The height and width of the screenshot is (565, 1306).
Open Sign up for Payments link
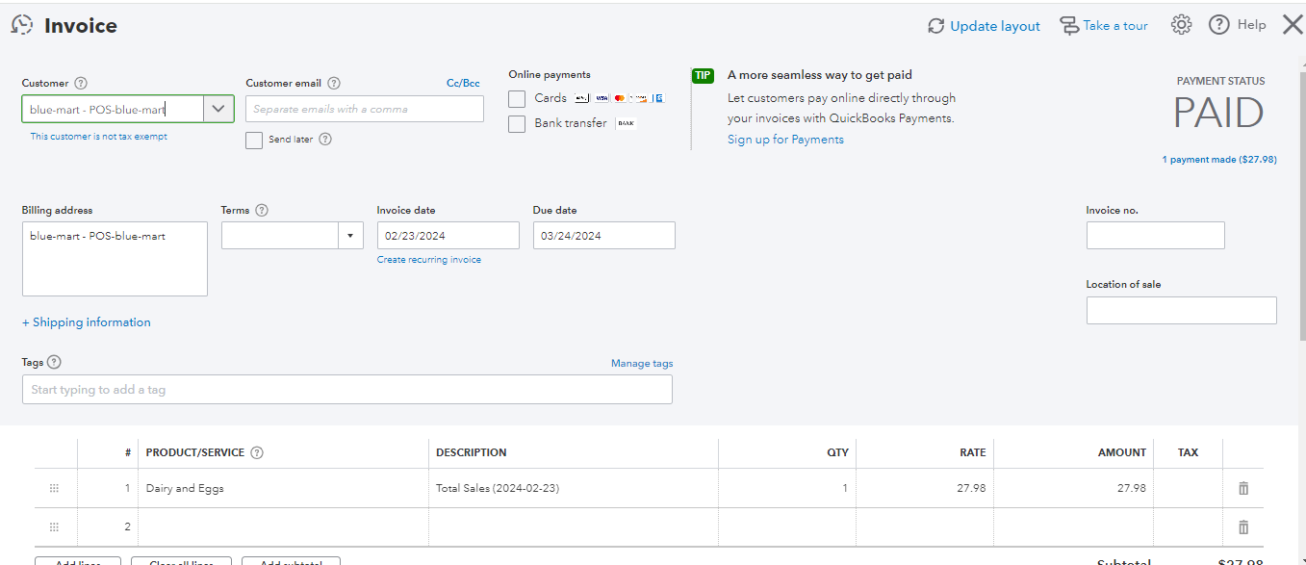[x=785, y=140]
